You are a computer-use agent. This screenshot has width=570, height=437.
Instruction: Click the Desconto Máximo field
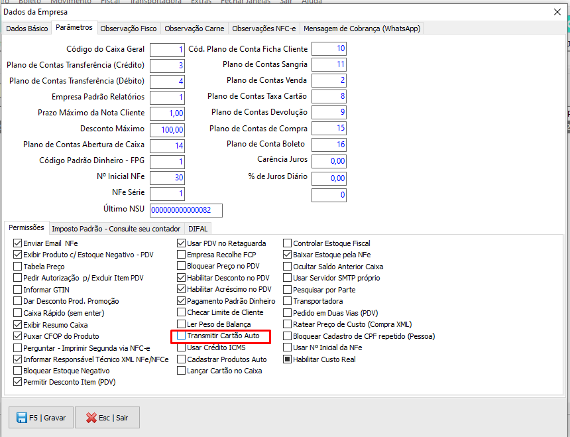point(167,130)
